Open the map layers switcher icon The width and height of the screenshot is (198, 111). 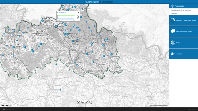coord(78,102)
